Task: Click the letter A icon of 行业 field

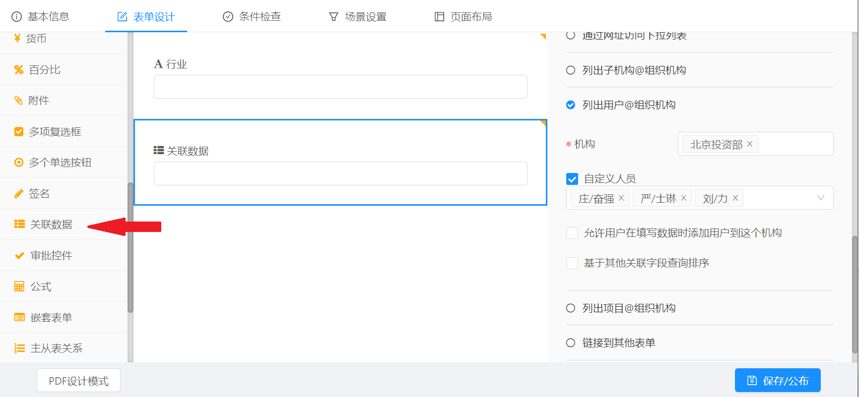Action: (158, 64)
